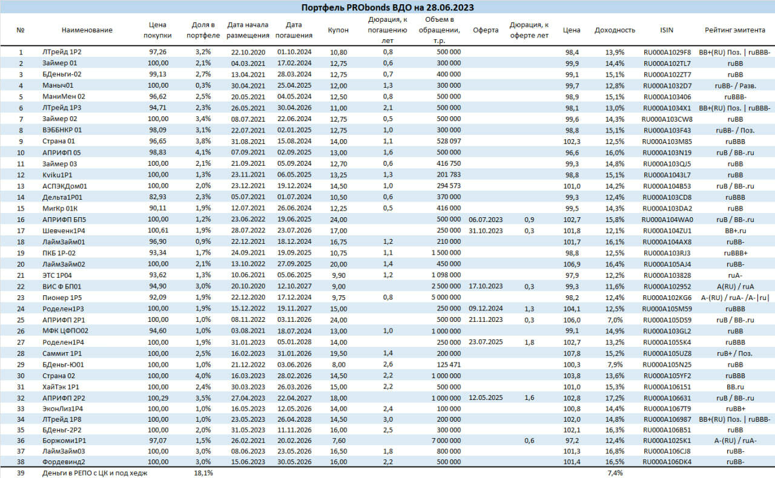Select the 'Шевченк1Р4' name cell
The width and height of the screenshot is (775, 478).
click(x=64, y=231)
